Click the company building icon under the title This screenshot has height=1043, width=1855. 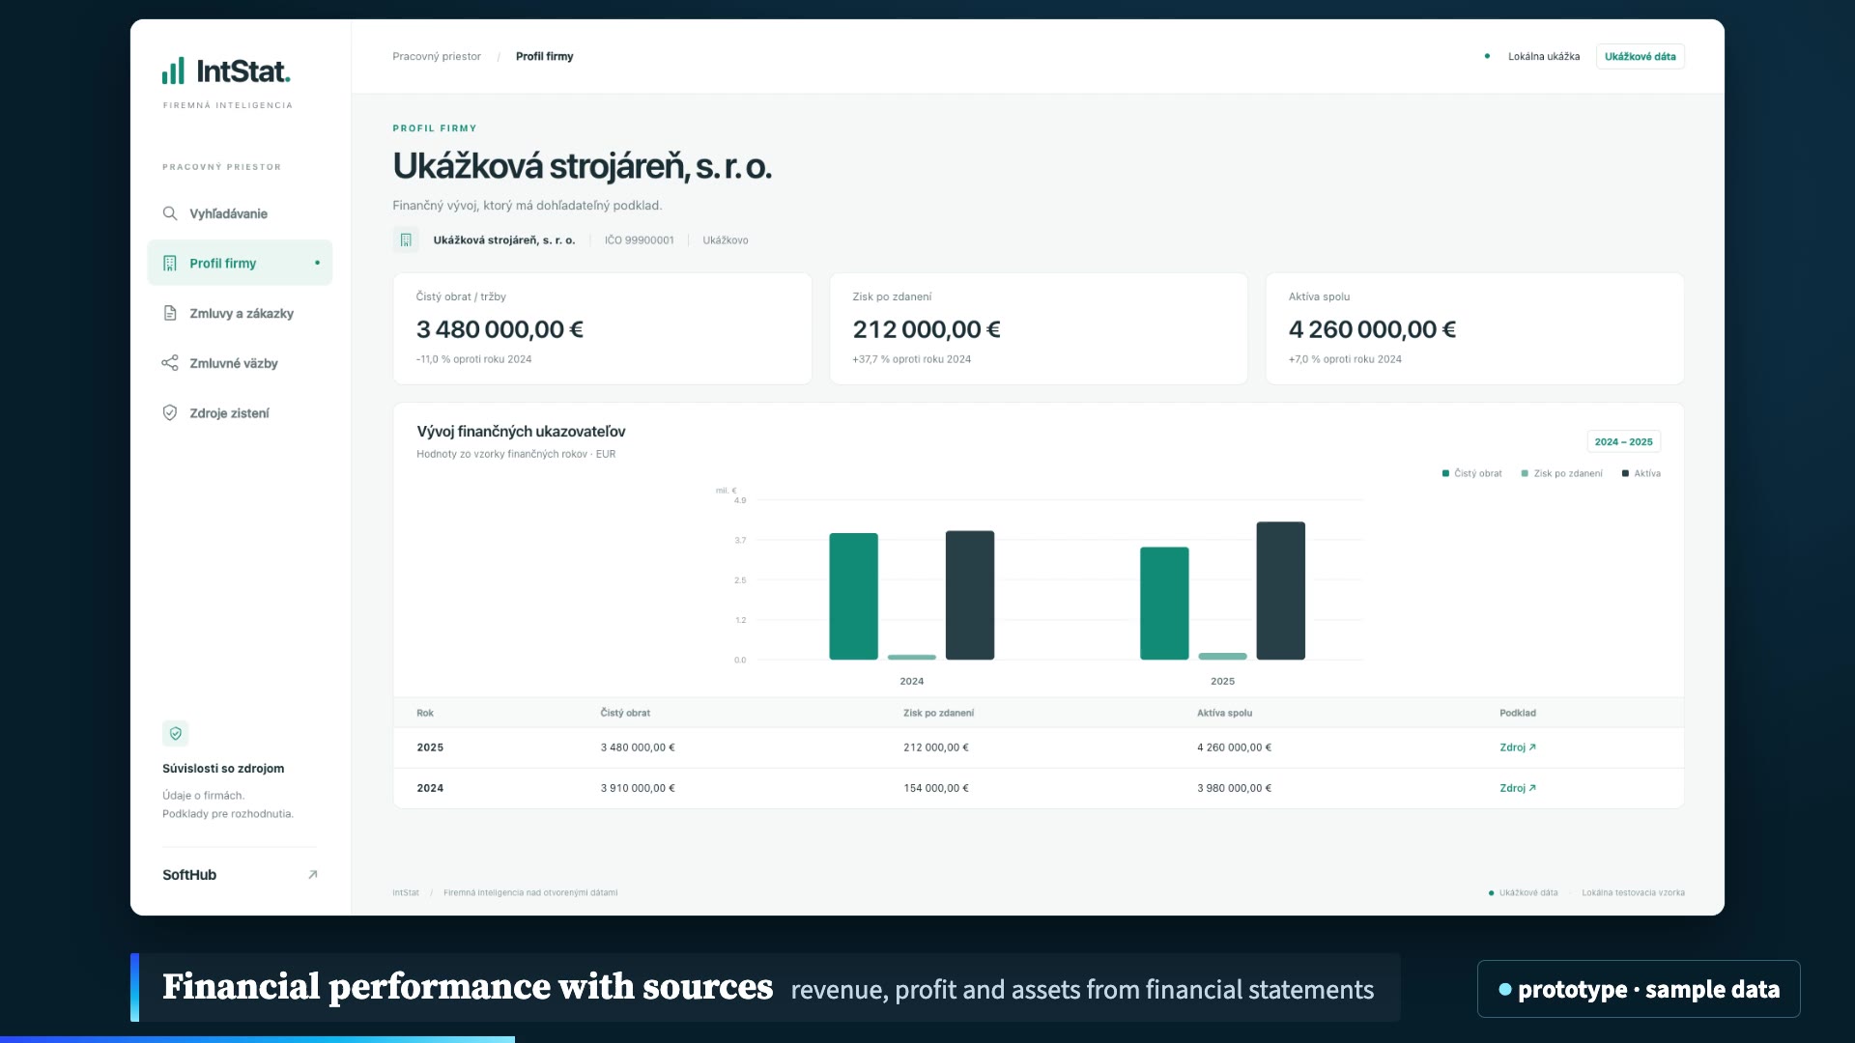pyautogui.click(x=406, y=240)
